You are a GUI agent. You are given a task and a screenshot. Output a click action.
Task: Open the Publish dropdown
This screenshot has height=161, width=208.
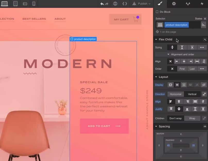(x=142, y=4)
